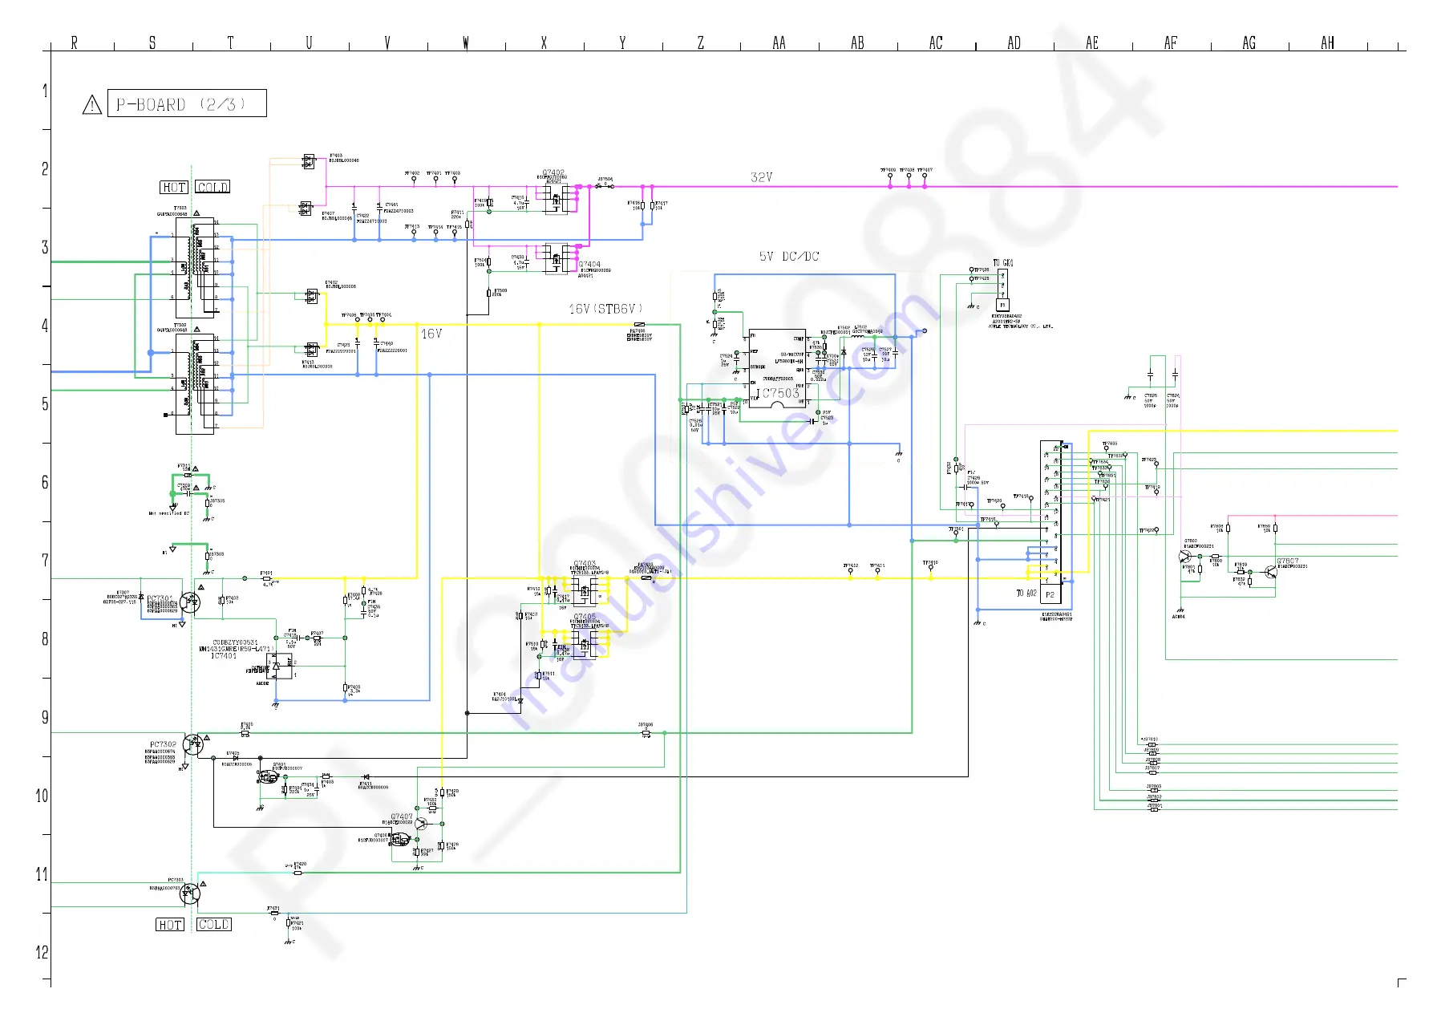This screenshot has height=1013, width=1433.
Task: Click the Q7404 MOSFET symbol
Action: tap(556, 258)
